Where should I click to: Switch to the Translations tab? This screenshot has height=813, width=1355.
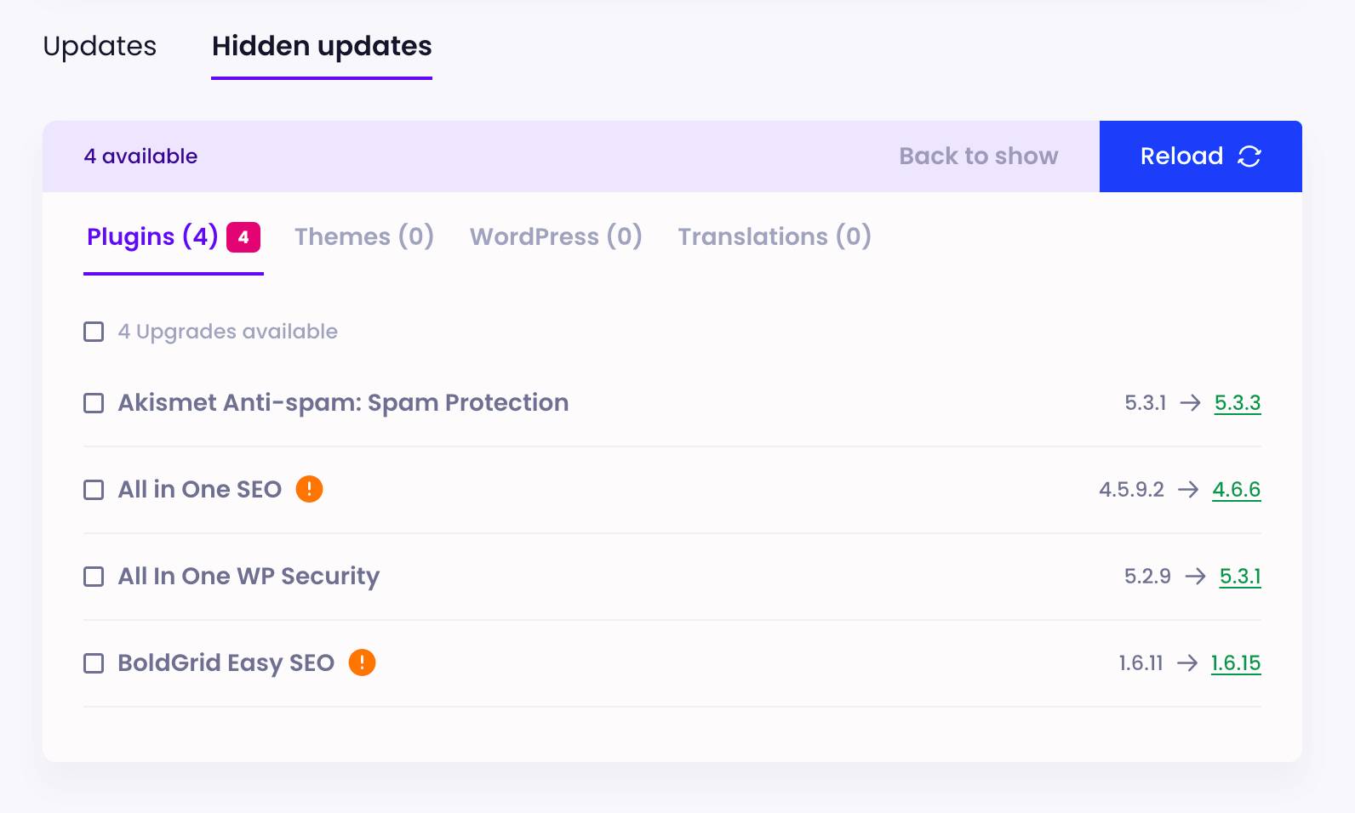(x=774, y=237)
